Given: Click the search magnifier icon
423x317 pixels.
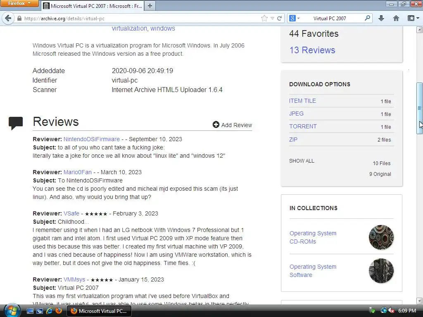Looking at the screenshot, I should [367, 18].
